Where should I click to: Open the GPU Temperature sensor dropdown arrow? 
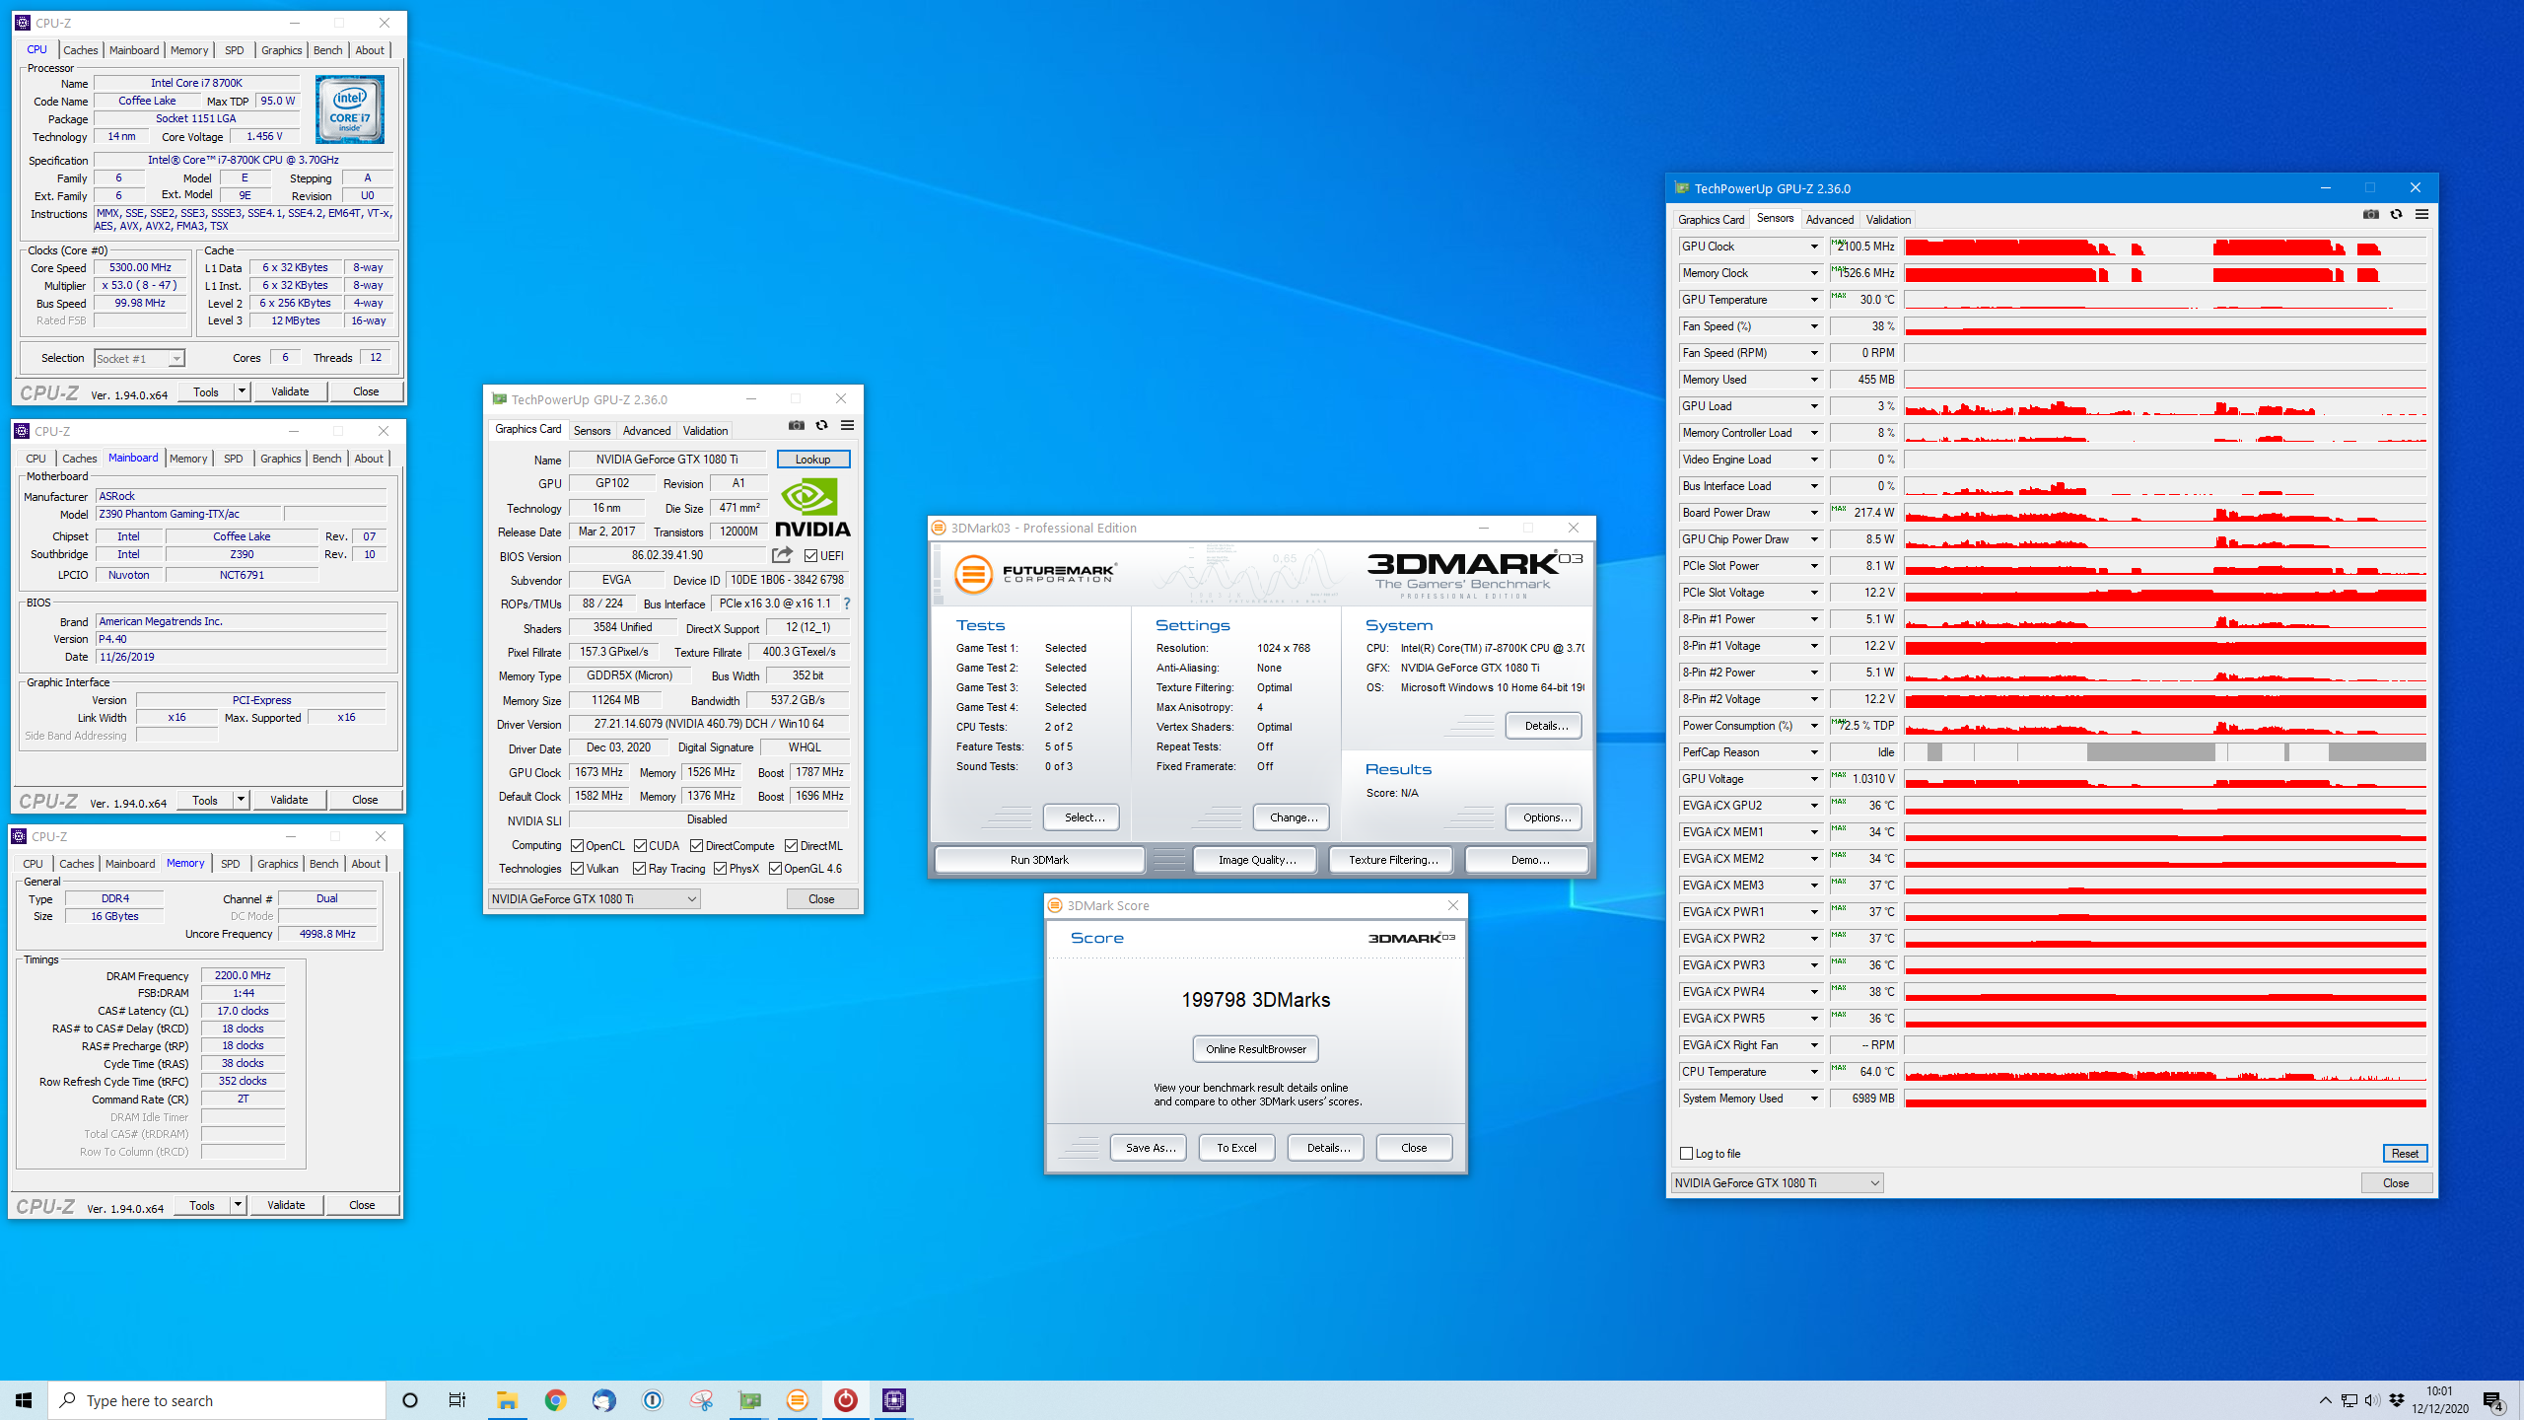[x=1814, y=300]
